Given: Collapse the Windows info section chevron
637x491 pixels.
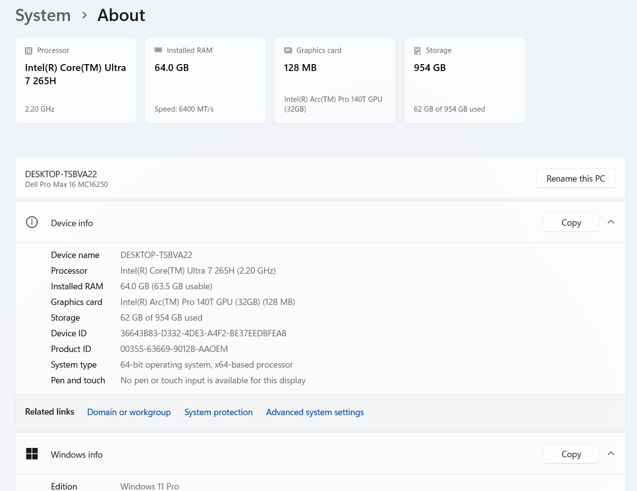Looking at the screenshot, I should tap(611, 454).
